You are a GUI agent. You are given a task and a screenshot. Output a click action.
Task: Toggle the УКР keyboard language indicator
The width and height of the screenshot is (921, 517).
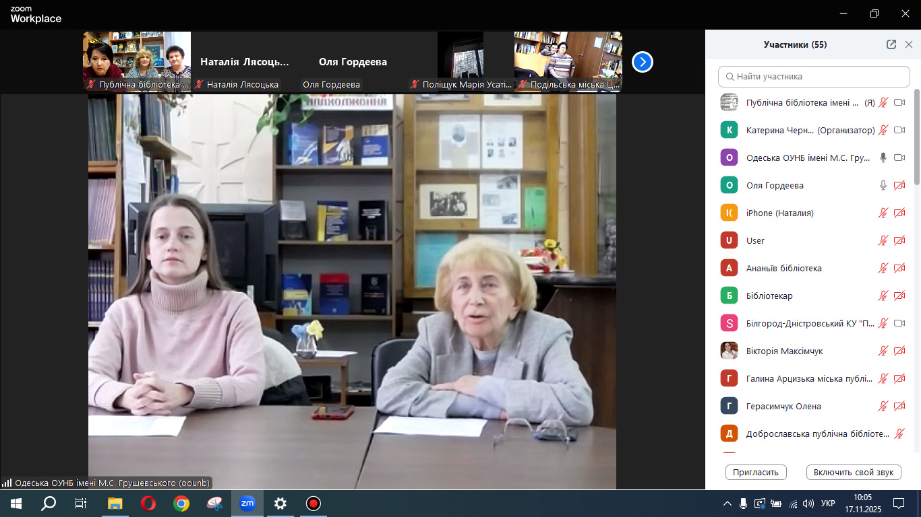tap(829, 504)
